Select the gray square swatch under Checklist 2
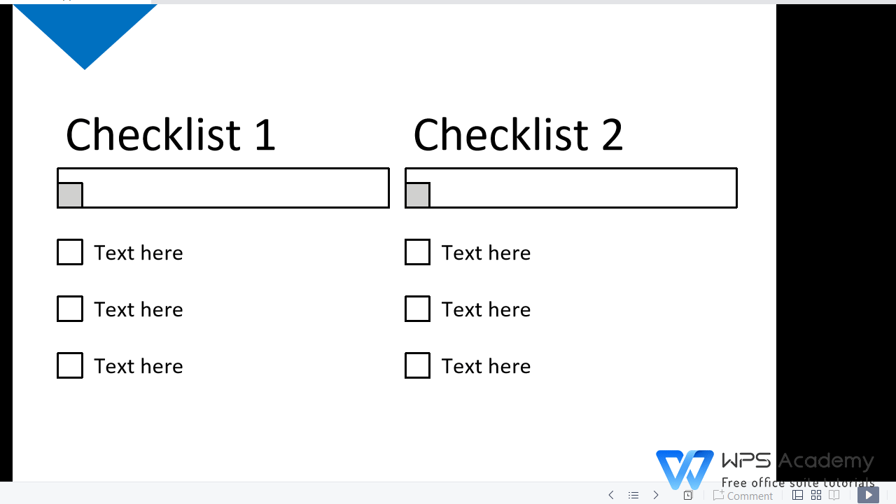Viewport: 896px width, 504px height. click(x=418, y=195)
